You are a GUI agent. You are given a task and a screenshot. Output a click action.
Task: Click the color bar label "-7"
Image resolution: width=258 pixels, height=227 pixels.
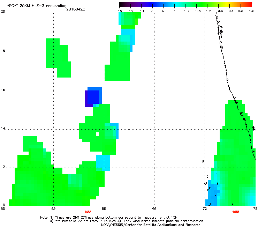[151, 11]
